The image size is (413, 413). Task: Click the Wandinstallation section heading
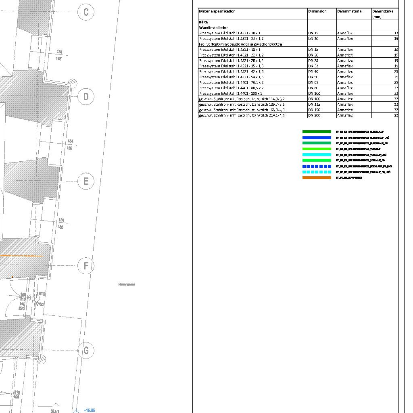click(x=213, y=28)
